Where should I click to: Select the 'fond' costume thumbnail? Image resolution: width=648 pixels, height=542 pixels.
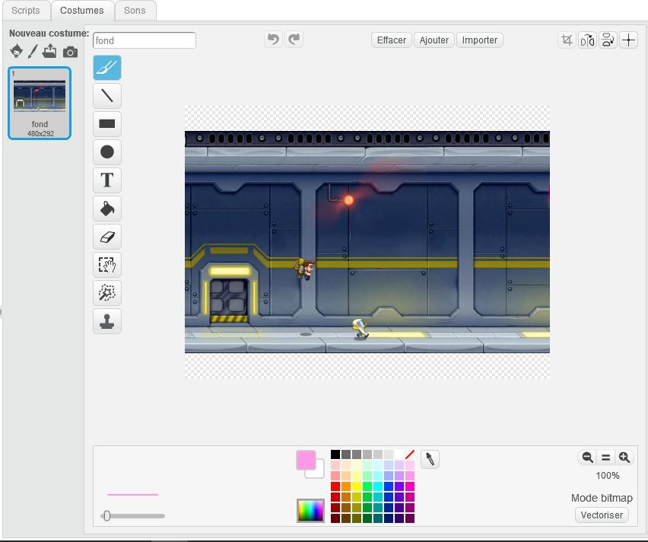click(40, 103)
